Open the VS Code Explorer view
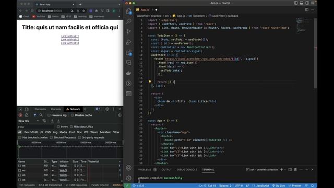334x188 pixels. [129, 11]
